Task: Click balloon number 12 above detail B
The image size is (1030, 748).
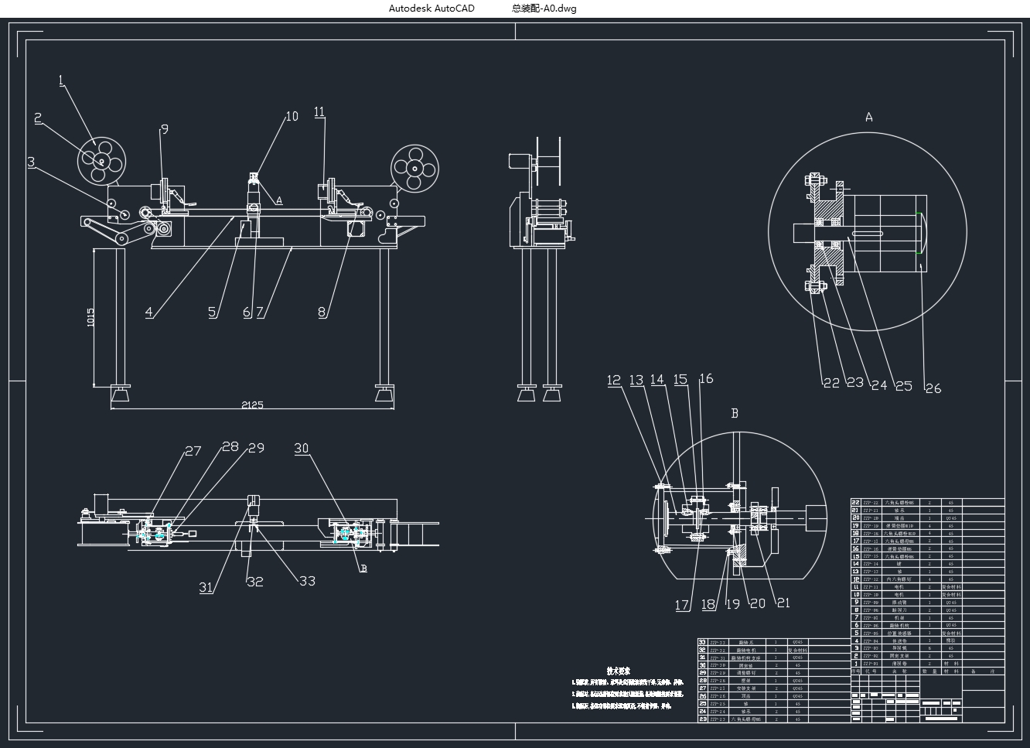Action: click(614, 380)
